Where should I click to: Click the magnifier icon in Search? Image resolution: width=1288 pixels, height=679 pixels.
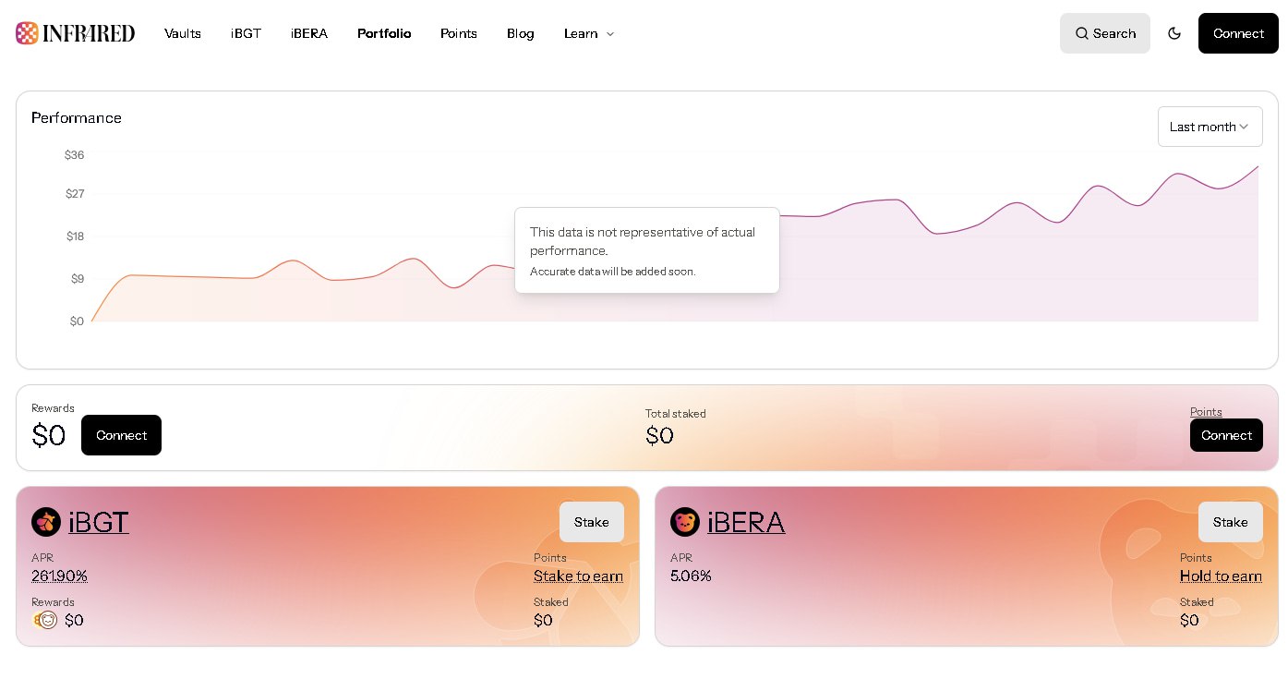point(1082,33)
